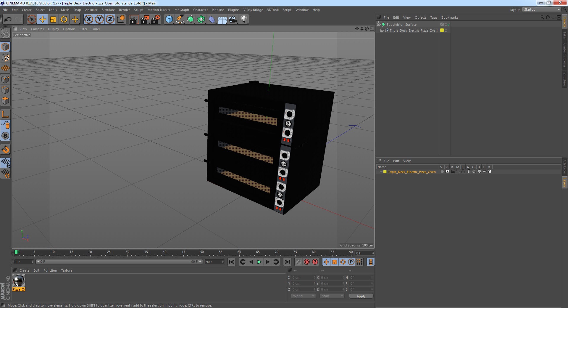This screenshot has width=568, height=343.
Task: Click the Undo arrow icon
Action: pos(8,20)
